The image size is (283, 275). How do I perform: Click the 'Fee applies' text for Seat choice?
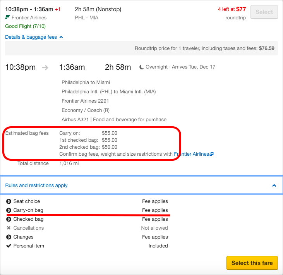[x=155, y=201]
